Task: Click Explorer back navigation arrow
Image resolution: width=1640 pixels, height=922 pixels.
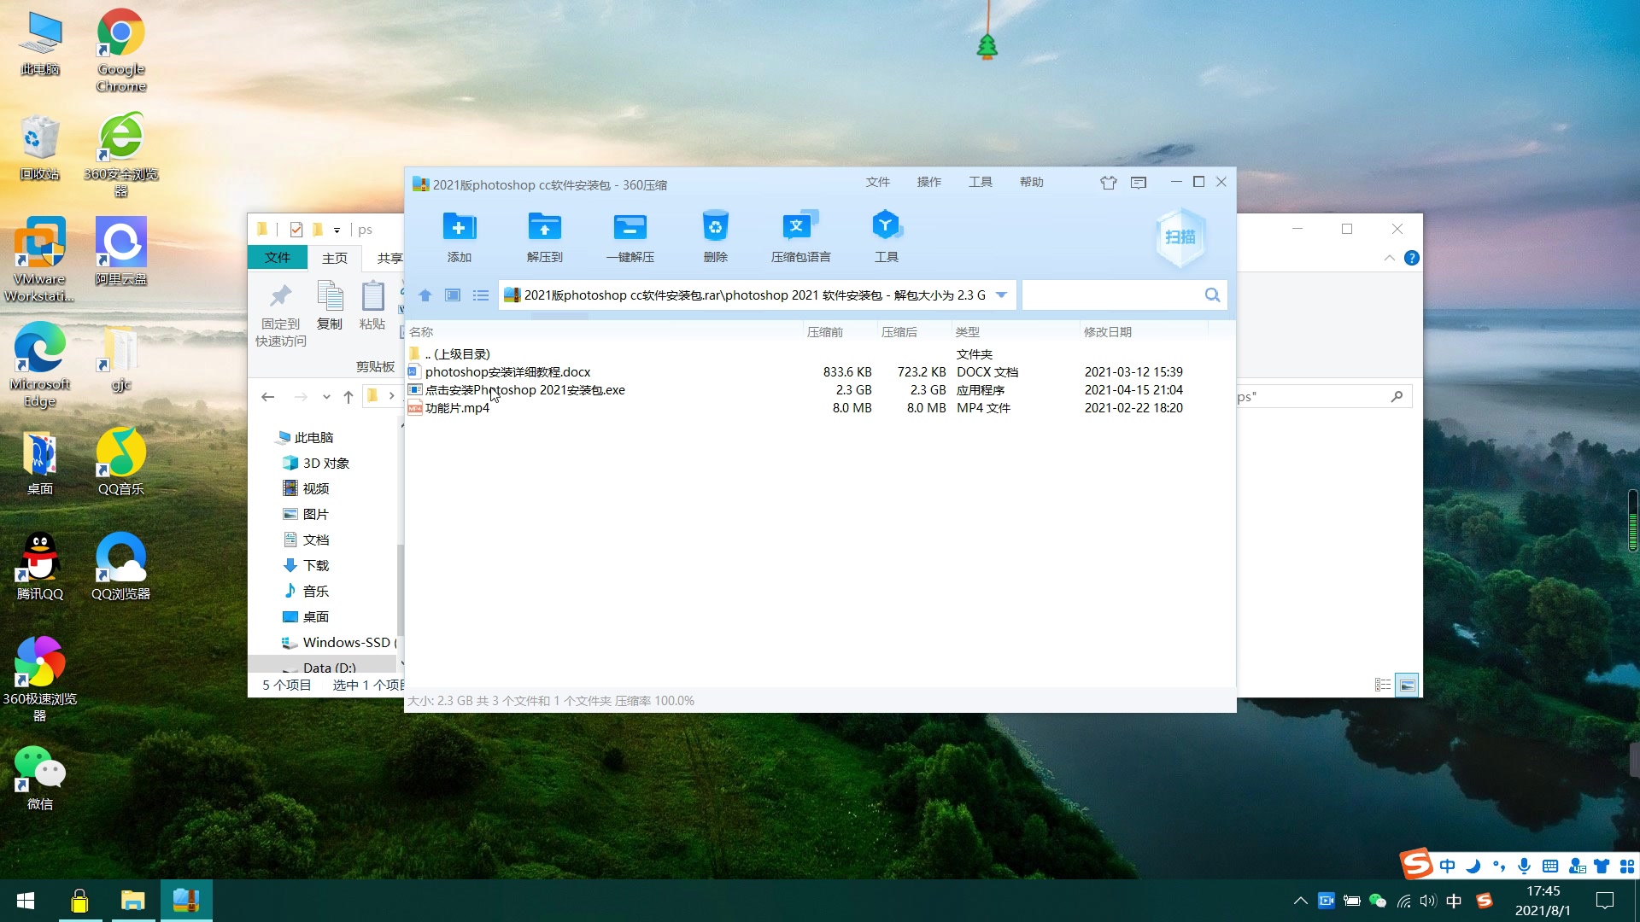Action: [268, 396]
